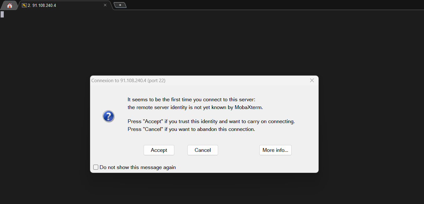Click the "Do not show this message again" label

[138, 167]
